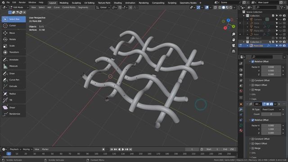Remove the Arr... modifier with X
The height and width of the screenshot is (162, 288).
[x=279, y=104]
